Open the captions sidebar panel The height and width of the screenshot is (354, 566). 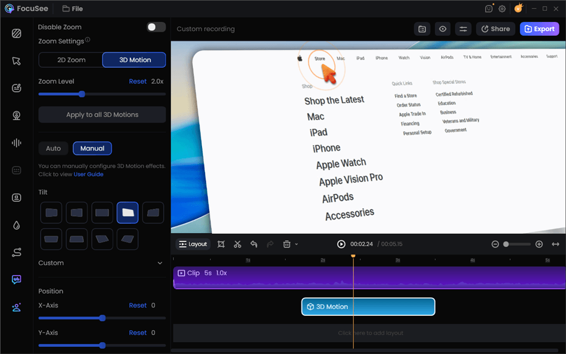[16, 170]
